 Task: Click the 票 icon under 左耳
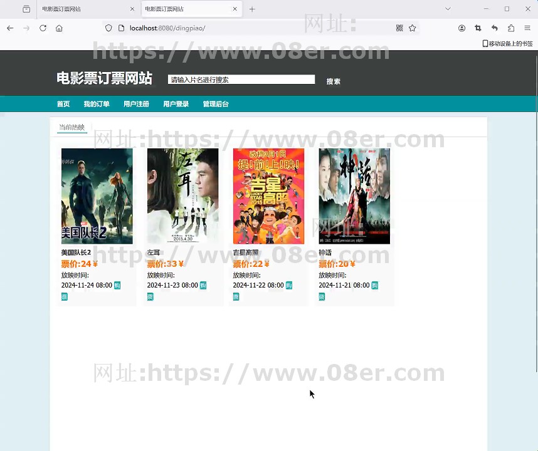click(150, 297)
